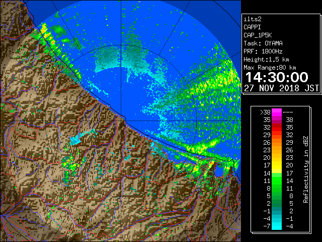This screenshot has height=242, width=322.
Task: Click the 'Height:1.5 km' line
Action: (266, 59)
